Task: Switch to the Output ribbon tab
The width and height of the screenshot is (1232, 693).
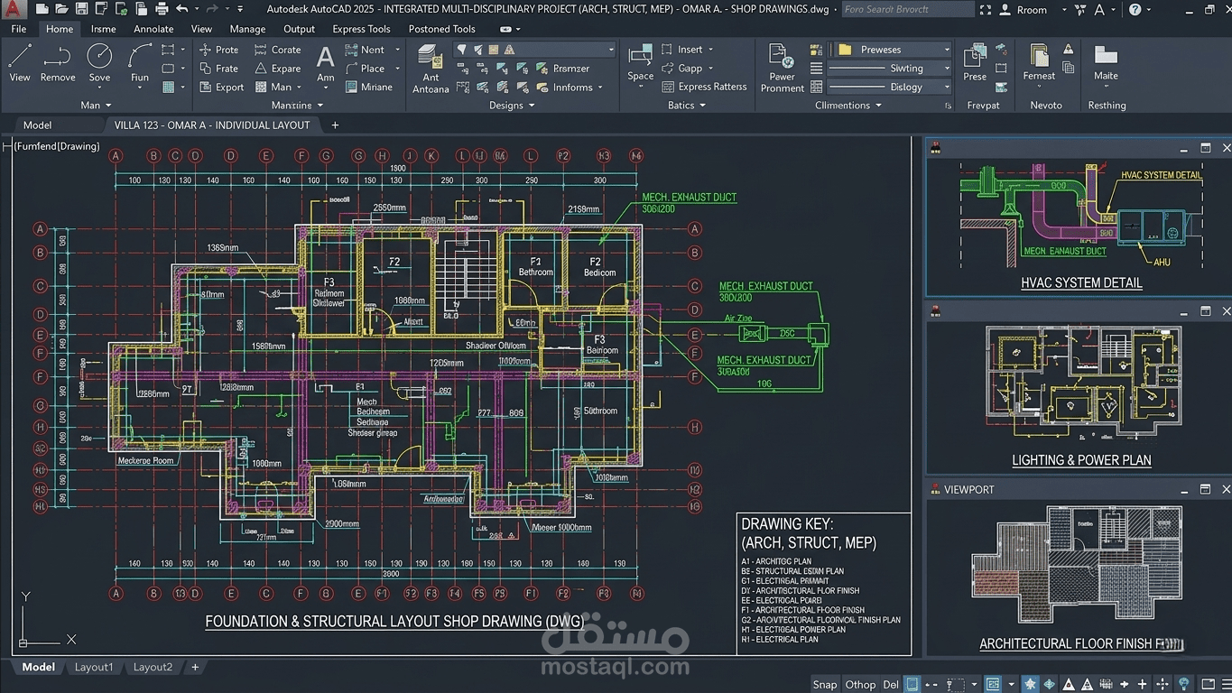Action: (x=299, y=29)
